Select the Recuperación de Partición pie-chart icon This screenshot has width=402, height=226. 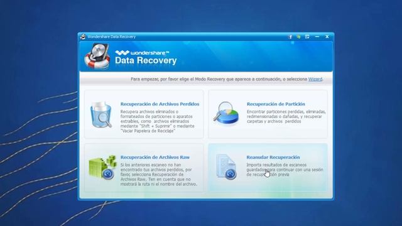point(226,113)
